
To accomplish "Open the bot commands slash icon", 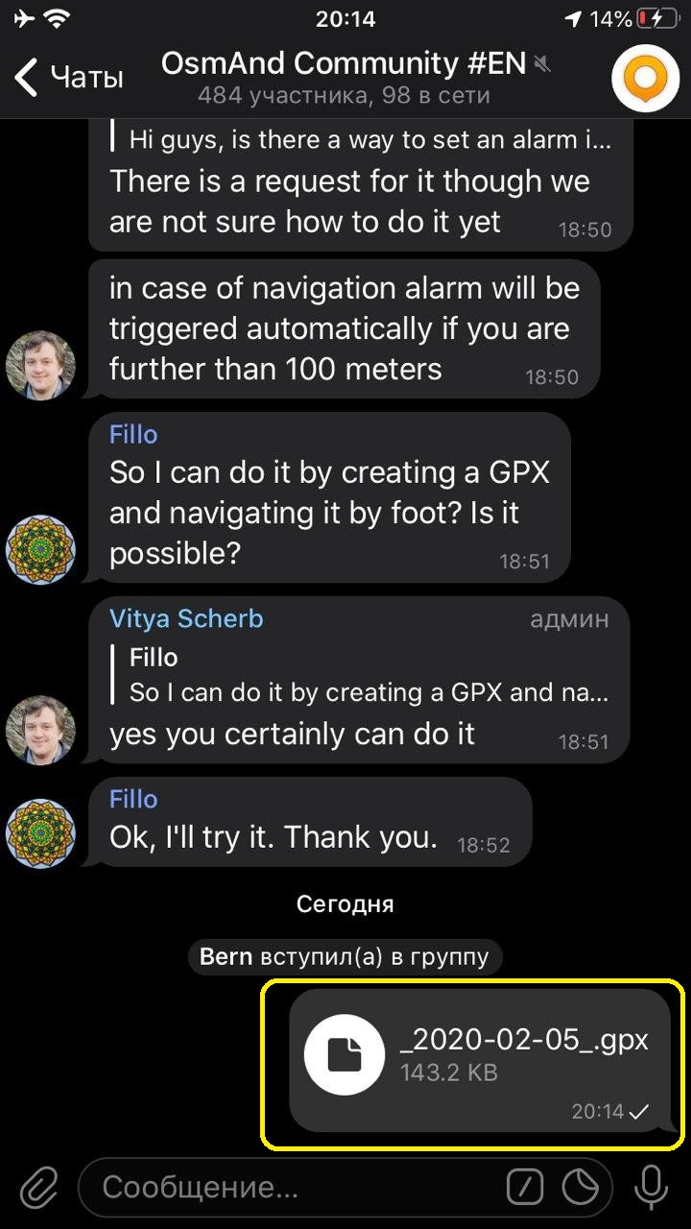I will click(525, 1189).
